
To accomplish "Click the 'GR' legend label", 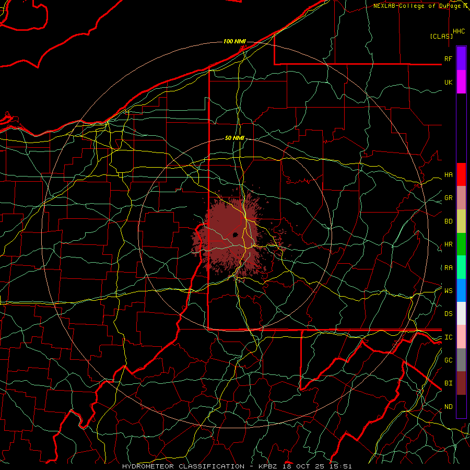I will 449,198.
